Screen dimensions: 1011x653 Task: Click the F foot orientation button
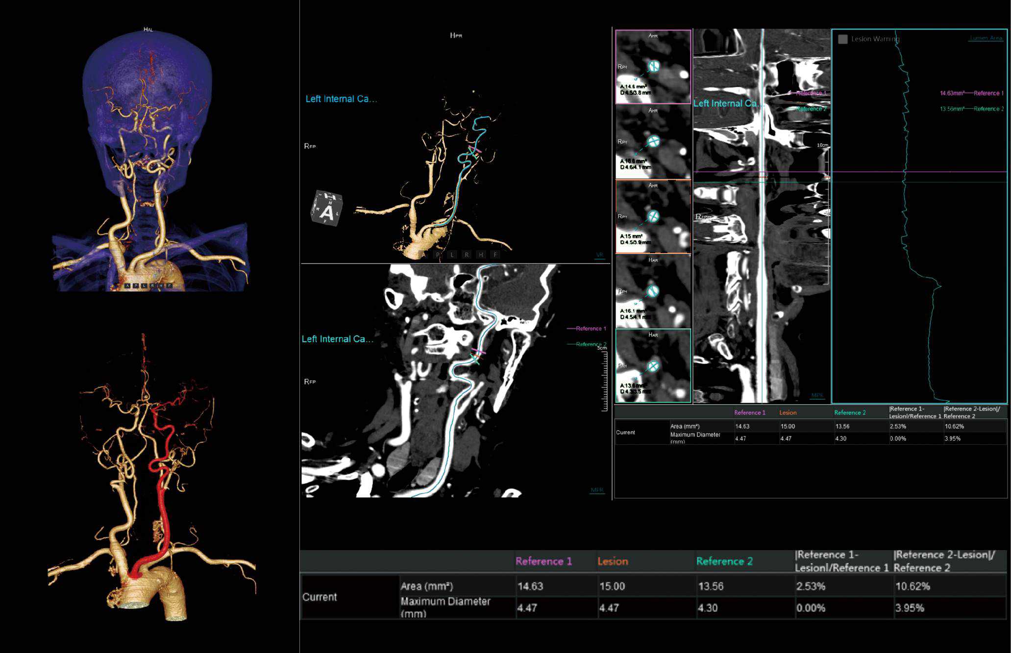495,254
